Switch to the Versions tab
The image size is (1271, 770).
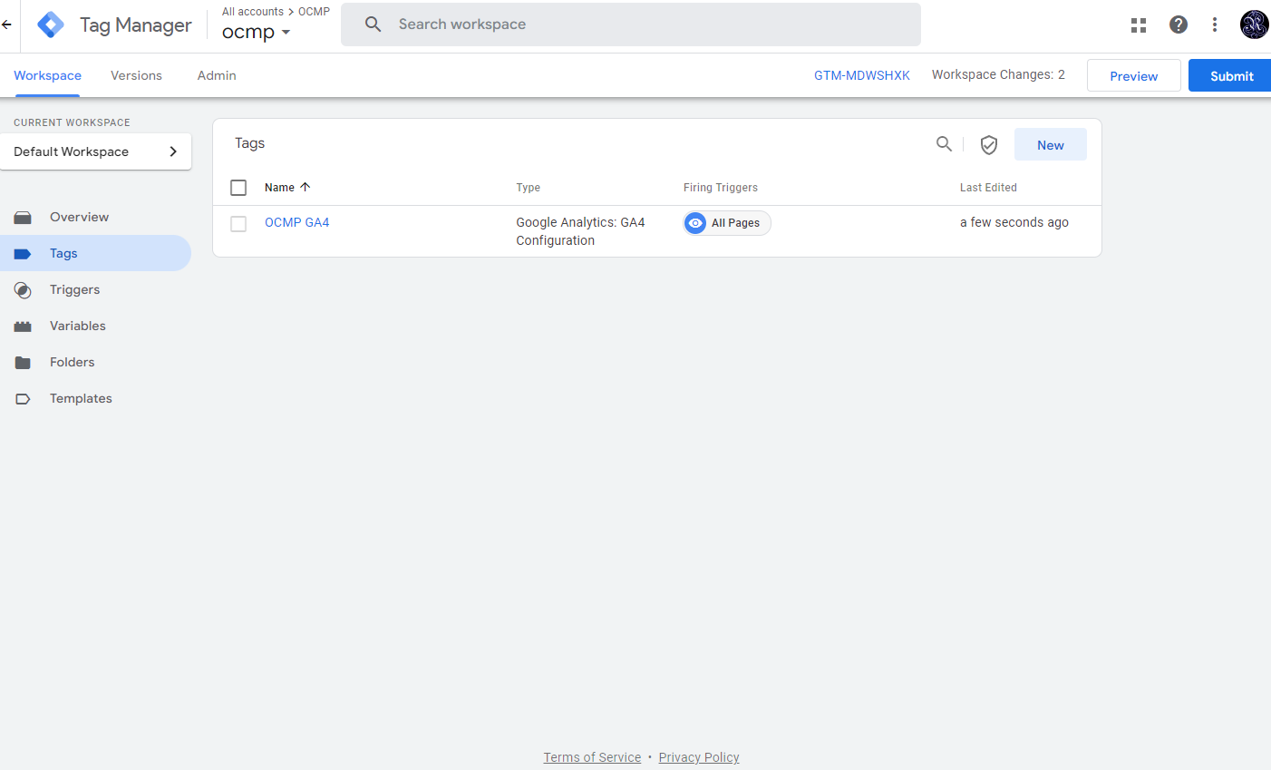point(136,76)
